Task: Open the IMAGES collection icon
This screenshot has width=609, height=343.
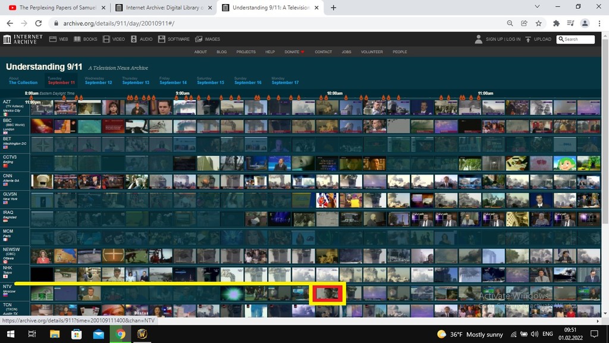Action: point(198,39)
